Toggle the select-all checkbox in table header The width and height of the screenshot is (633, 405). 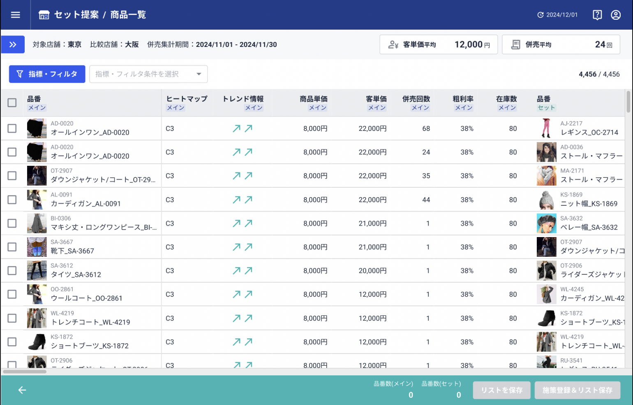pos(12,102)
